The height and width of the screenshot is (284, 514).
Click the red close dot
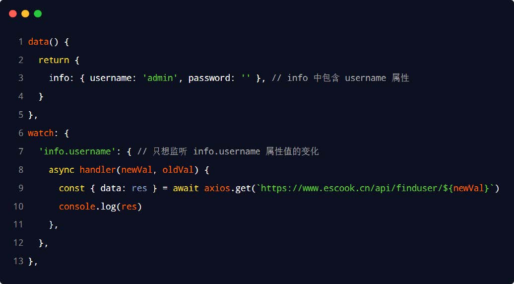(13, 14)
